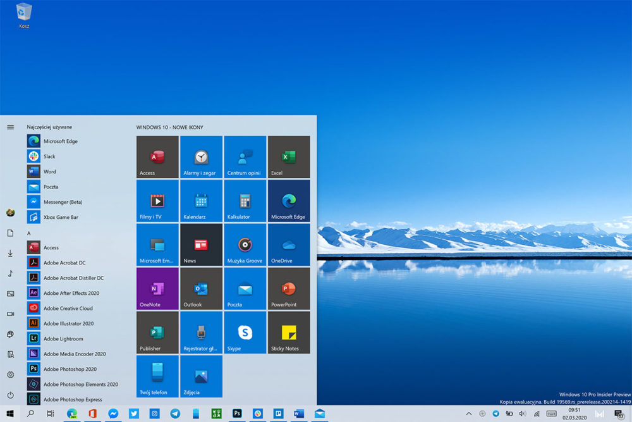Click the Microsoft Edge tile
Image resolution: width=632 pixels, height=422 pixels.
[289, 201]
